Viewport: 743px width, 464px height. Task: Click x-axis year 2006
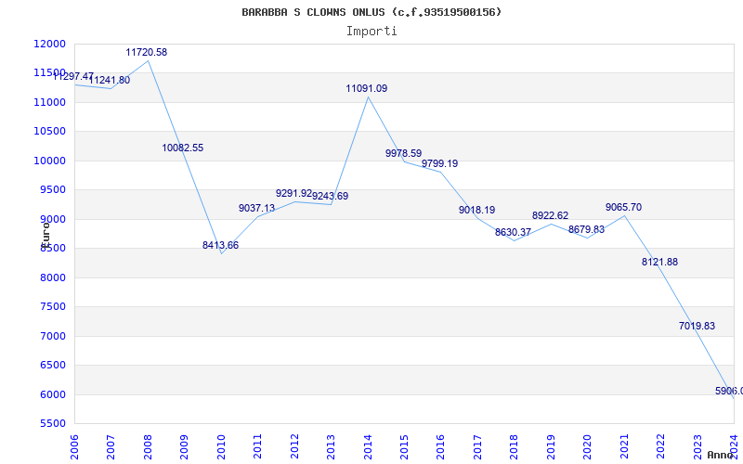74,446
